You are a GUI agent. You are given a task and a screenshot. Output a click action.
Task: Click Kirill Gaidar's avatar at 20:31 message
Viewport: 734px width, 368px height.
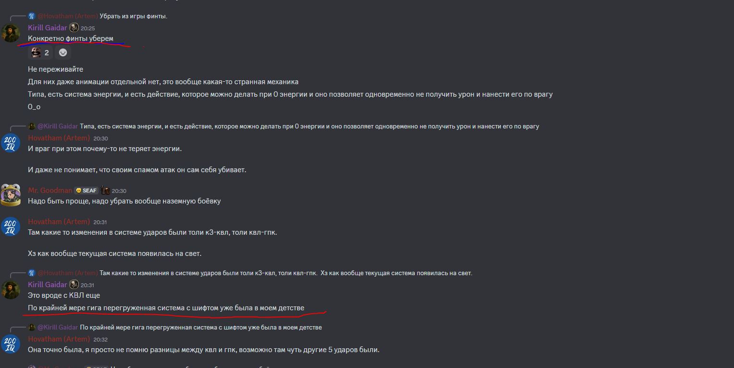[10, 289]
